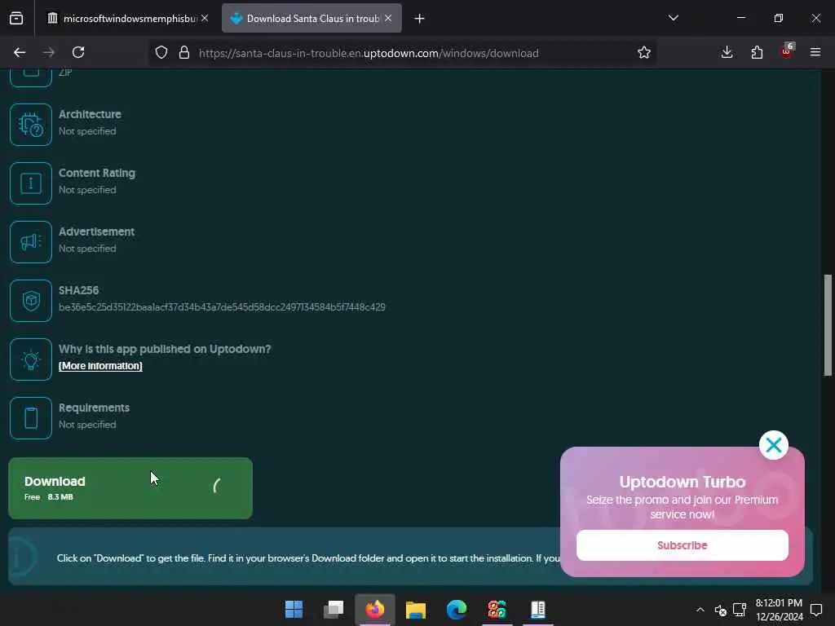Open the More information link
The width and height of the screenshot is (835, 626).
pyautogui.click(x=100, y=366)
